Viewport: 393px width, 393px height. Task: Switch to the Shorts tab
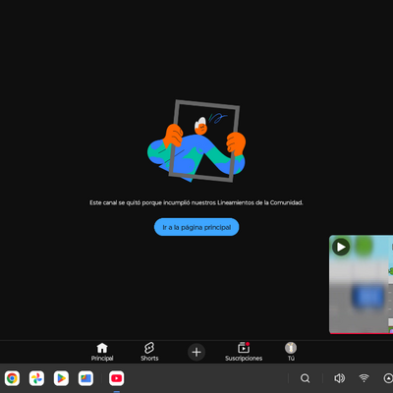point(149,352)
